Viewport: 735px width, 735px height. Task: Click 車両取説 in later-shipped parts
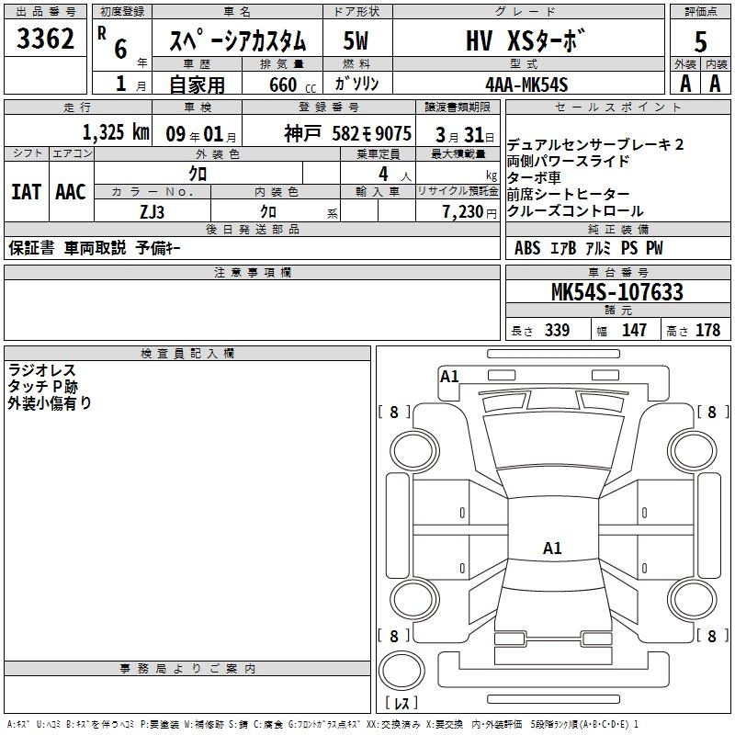pyautogui.click(x=96, y=247)
